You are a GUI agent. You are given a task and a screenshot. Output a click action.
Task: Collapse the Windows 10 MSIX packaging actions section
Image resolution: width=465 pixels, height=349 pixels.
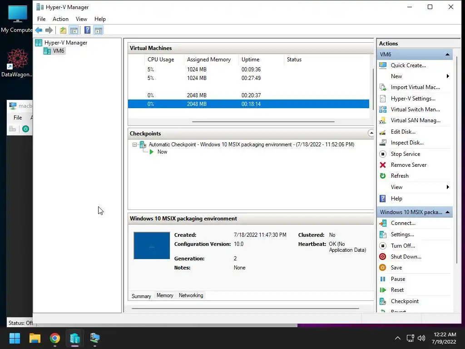[447, 212]
